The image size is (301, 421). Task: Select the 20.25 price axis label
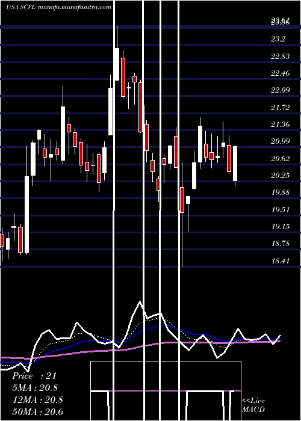[281, 176]
